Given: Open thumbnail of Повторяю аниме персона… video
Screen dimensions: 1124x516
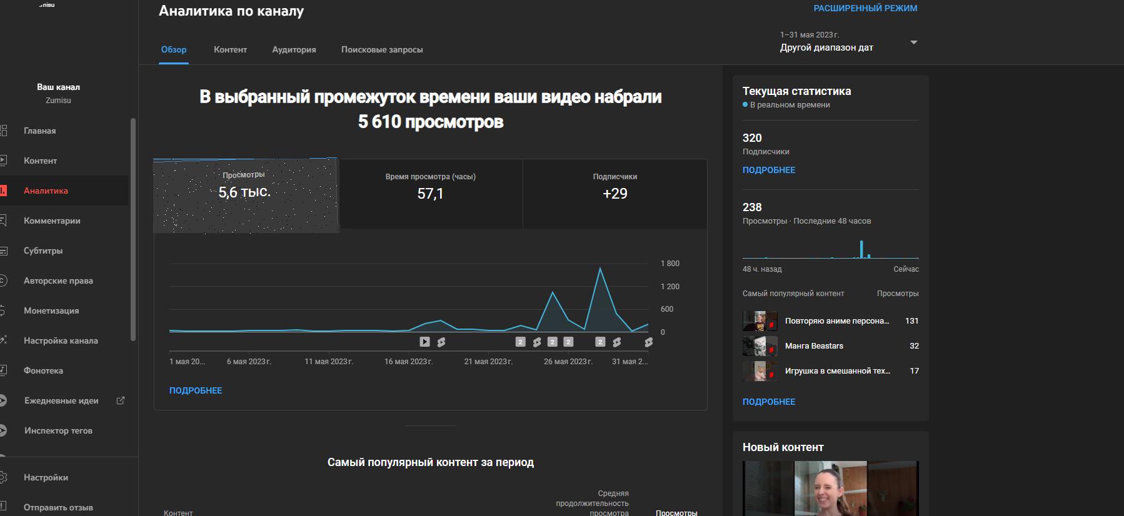Looking at the screenshot, I should coord(760,321).
